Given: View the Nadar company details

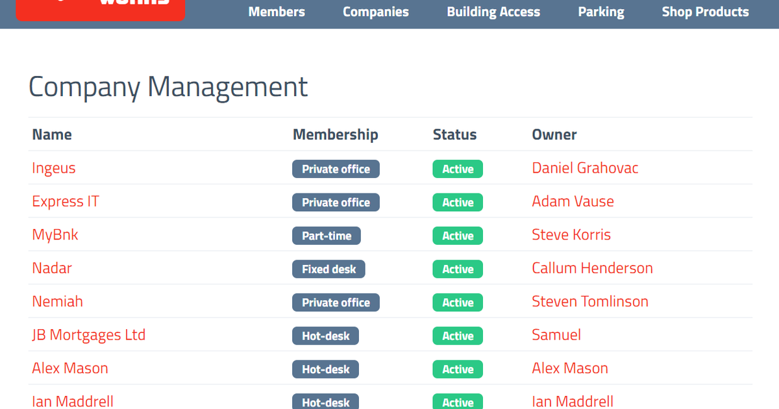Looking at the screenshot, I should 52,268.
